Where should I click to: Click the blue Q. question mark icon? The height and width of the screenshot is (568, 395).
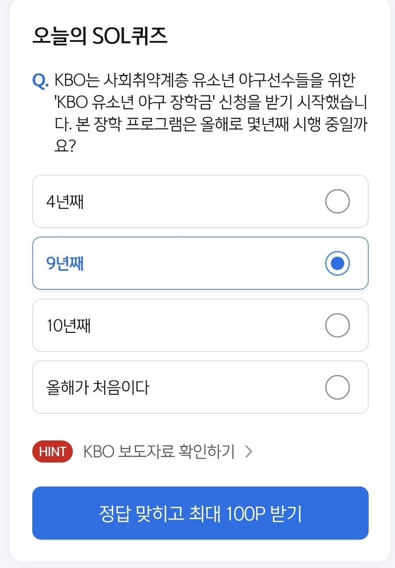pos(40,80)
